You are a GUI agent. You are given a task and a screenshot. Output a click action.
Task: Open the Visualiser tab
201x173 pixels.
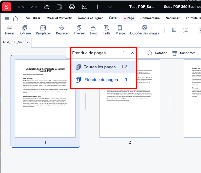click(x=33, y=18)
